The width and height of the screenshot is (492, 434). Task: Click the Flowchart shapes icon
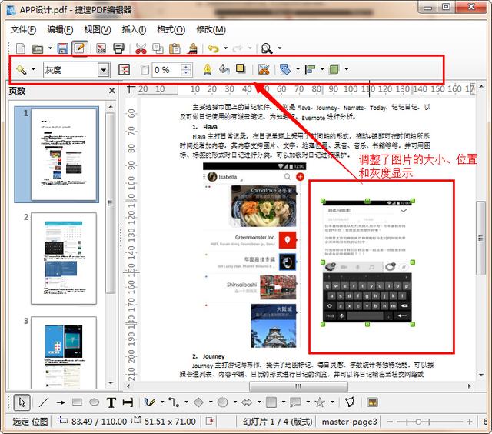(x=271, y=402)
